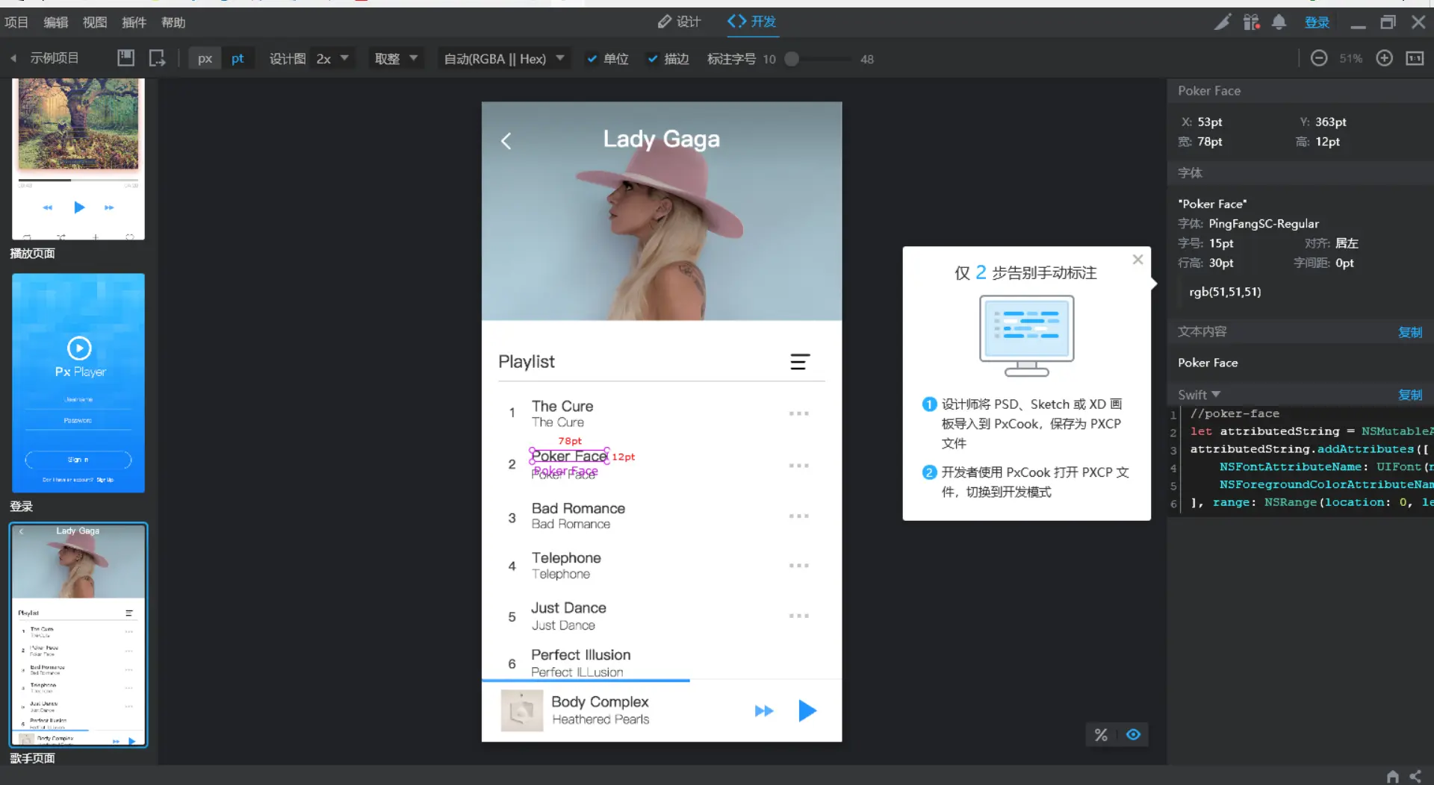Select the Telephone song title

[566, 558]
